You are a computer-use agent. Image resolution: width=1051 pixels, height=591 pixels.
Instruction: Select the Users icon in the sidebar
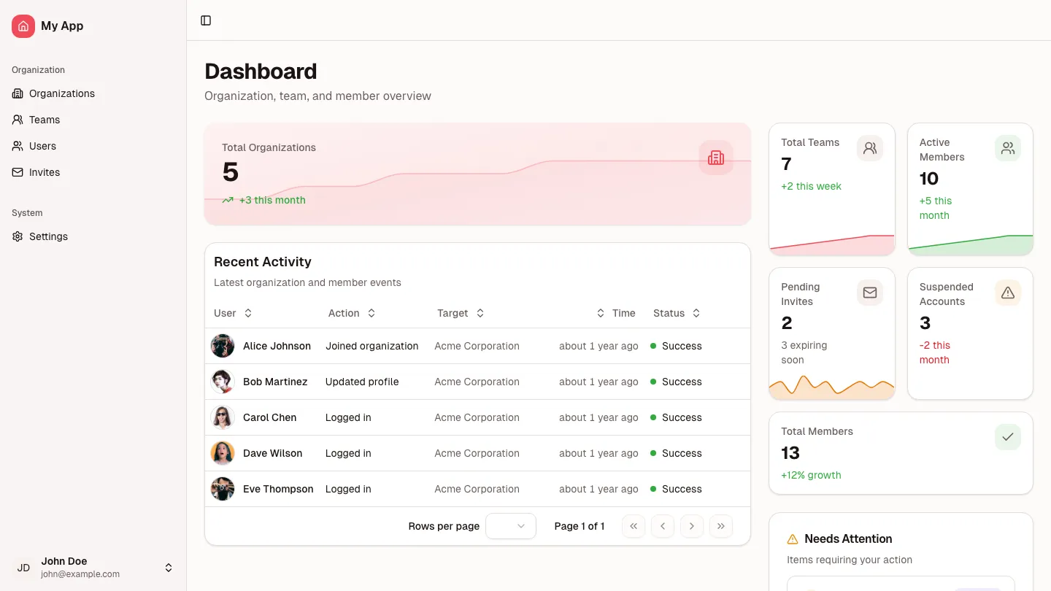point(17,146)
